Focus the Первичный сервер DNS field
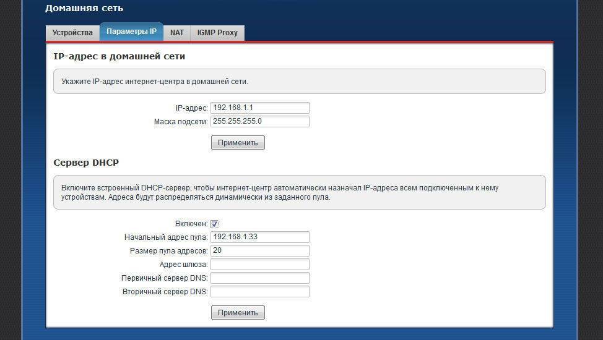The height and width of the screenshot is (340, 603). coord(259,278)
